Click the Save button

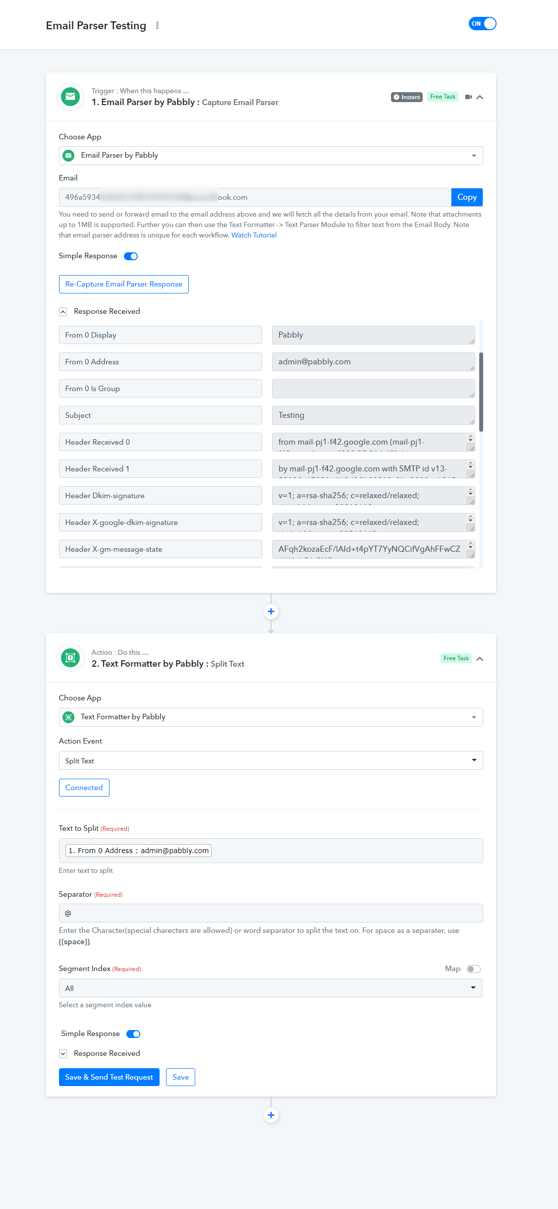pyautogui.click(x=180, y=1077)
